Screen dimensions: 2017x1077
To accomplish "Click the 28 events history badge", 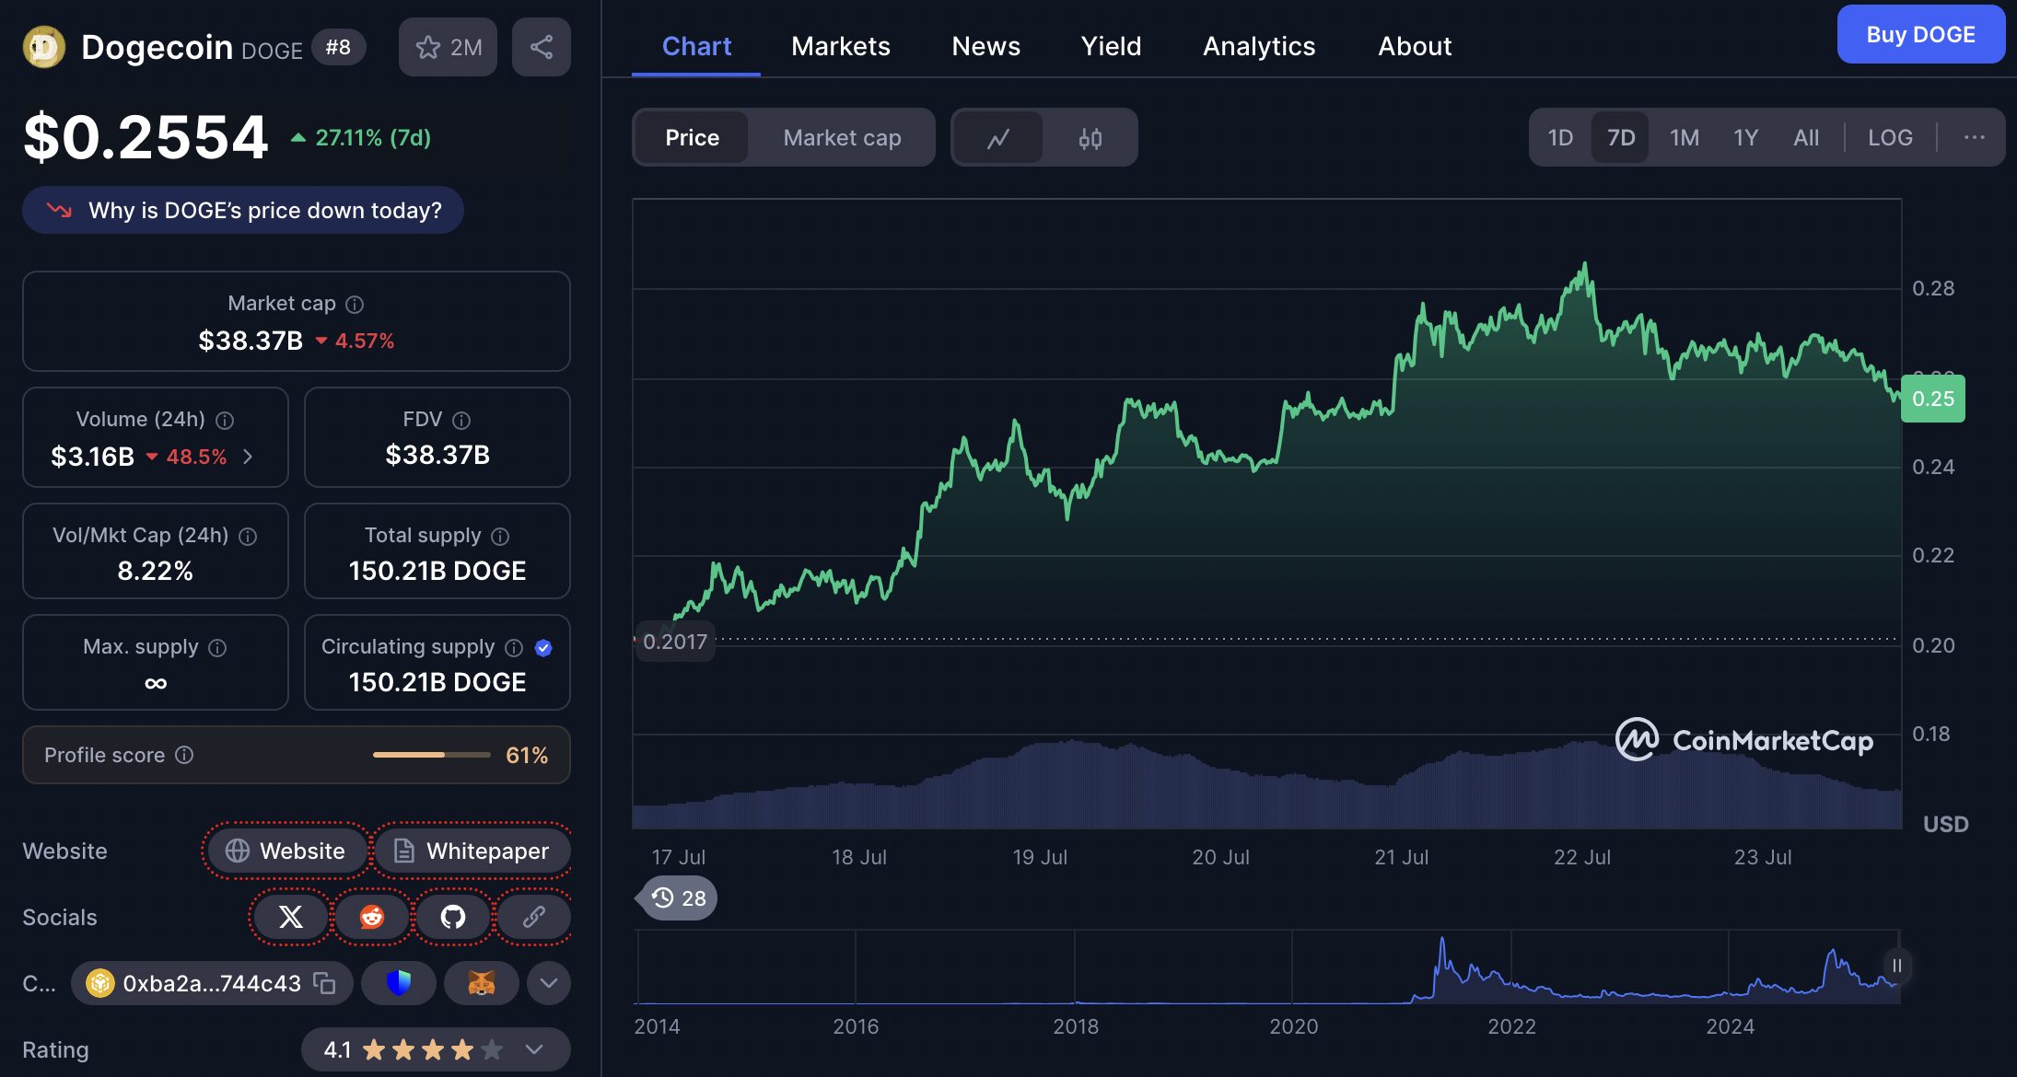I will [x=679, y=897].
